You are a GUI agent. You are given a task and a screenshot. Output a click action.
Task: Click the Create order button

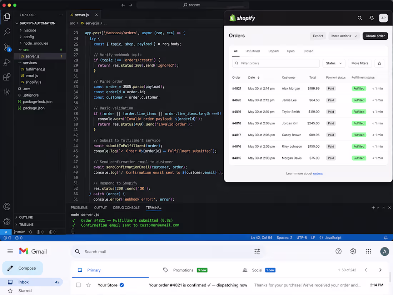[375, 36]
